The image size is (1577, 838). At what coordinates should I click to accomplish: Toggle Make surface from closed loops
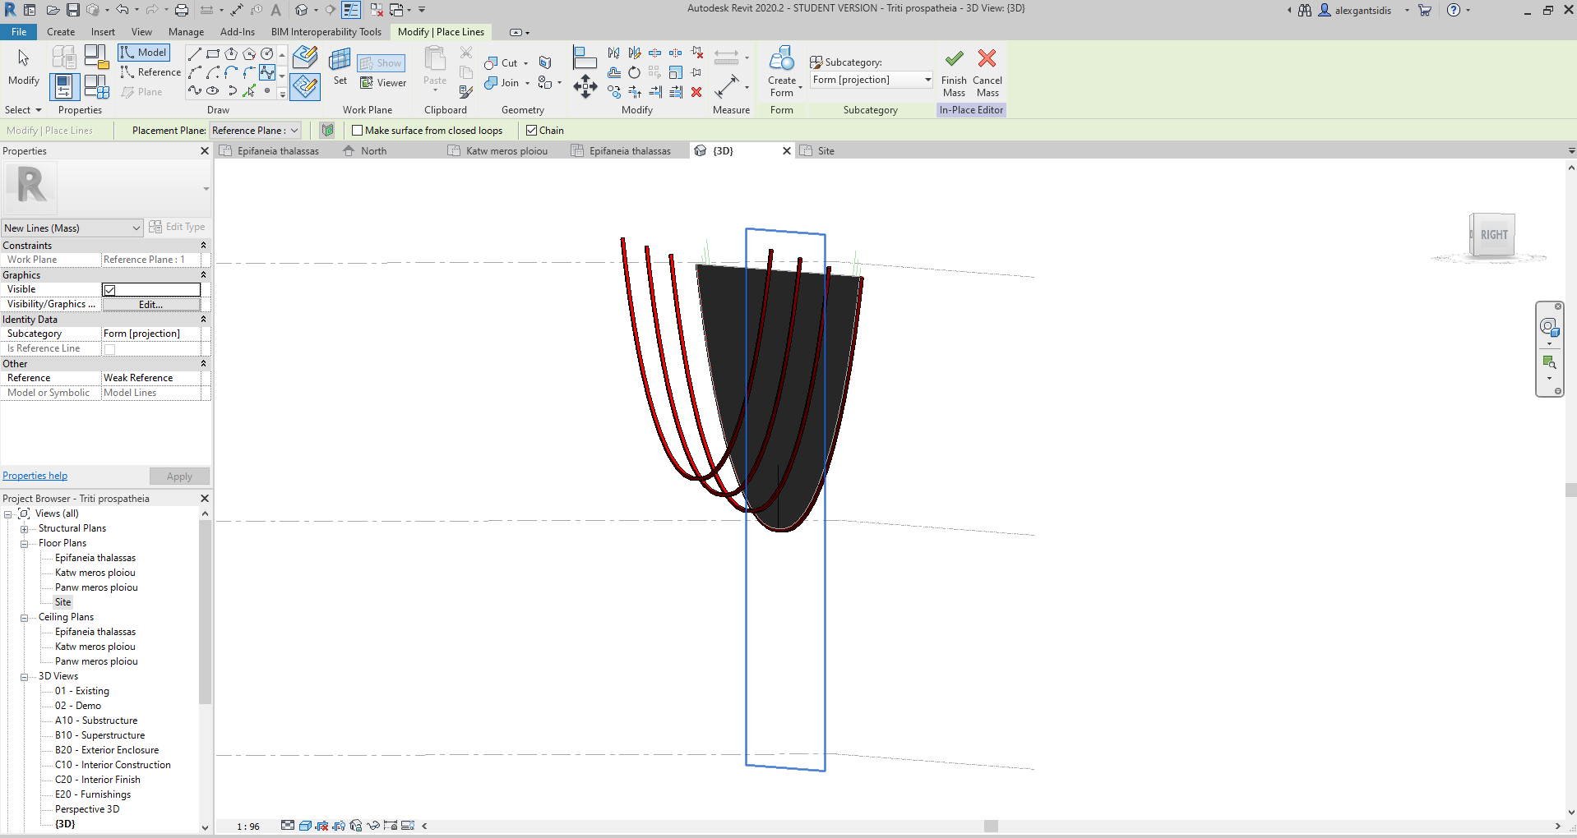(x=358, y=130)
